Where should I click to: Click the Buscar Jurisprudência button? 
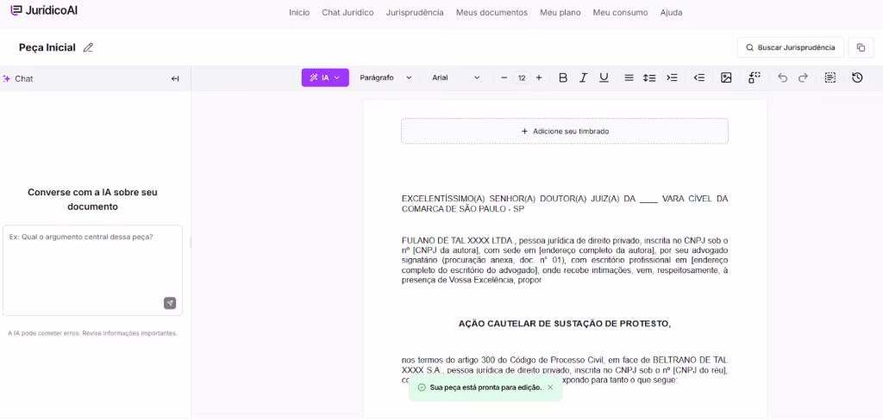[x=790, y=48]
